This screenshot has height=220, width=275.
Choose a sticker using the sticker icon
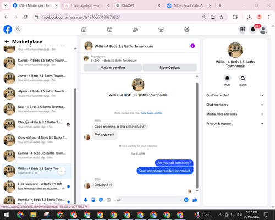coord(101,200)
